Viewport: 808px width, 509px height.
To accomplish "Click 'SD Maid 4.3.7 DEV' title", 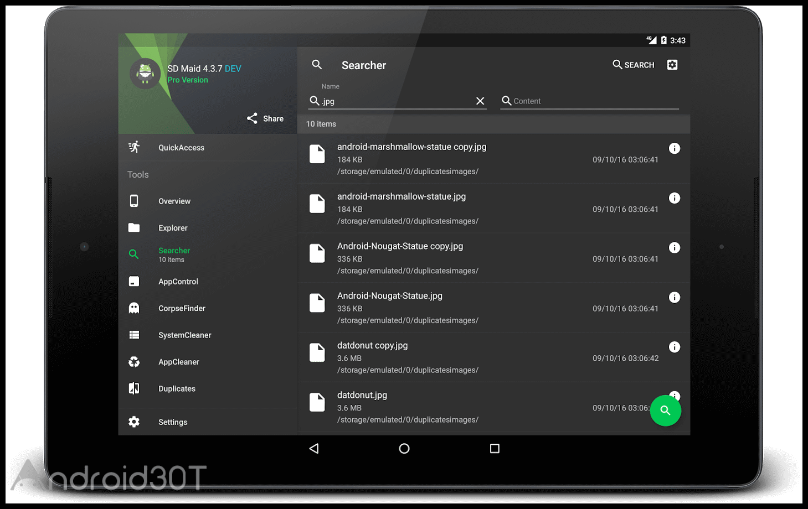I will [204, 69].
